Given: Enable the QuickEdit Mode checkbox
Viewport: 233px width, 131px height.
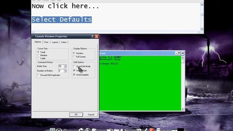Looking at the screenshot, I should pos(74,66).
